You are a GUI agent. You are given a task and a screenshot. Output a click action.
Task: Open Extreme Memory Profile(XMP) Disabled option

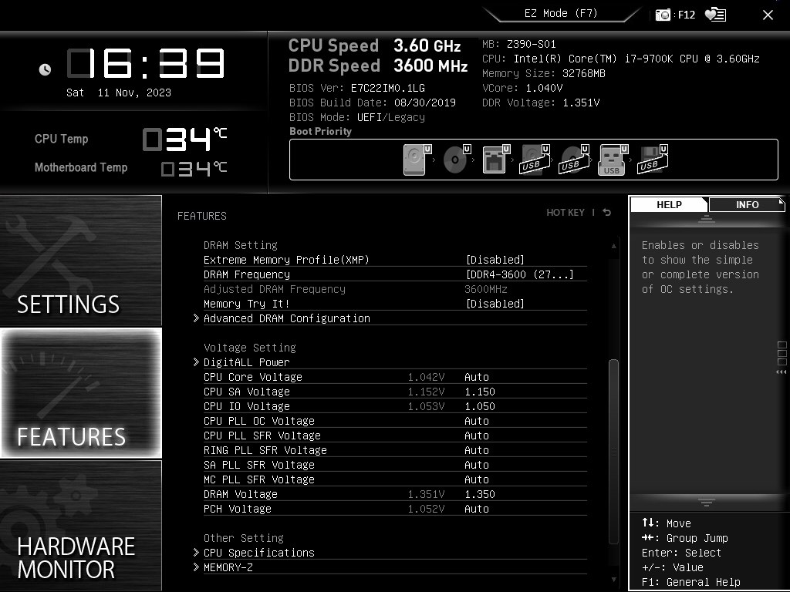pyautogui.click(x=495, y=260)
